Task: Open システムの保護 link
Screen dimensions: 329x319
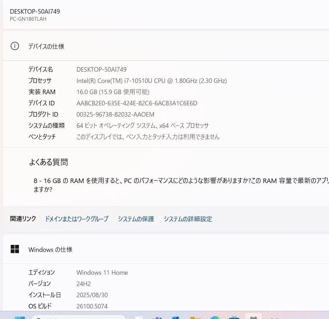Action: [136, 219]
